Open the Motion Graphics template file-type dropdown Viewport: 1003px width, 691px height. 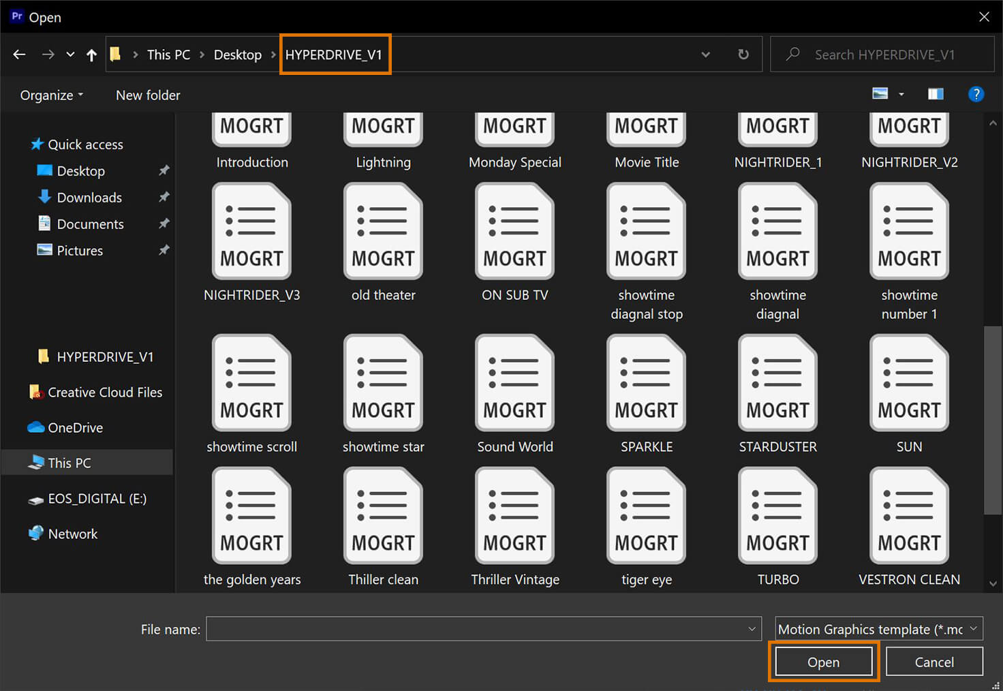878,629
